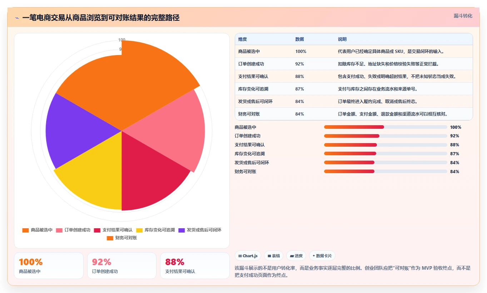Click the 87% label beside the progress bars

pos(454,154)
